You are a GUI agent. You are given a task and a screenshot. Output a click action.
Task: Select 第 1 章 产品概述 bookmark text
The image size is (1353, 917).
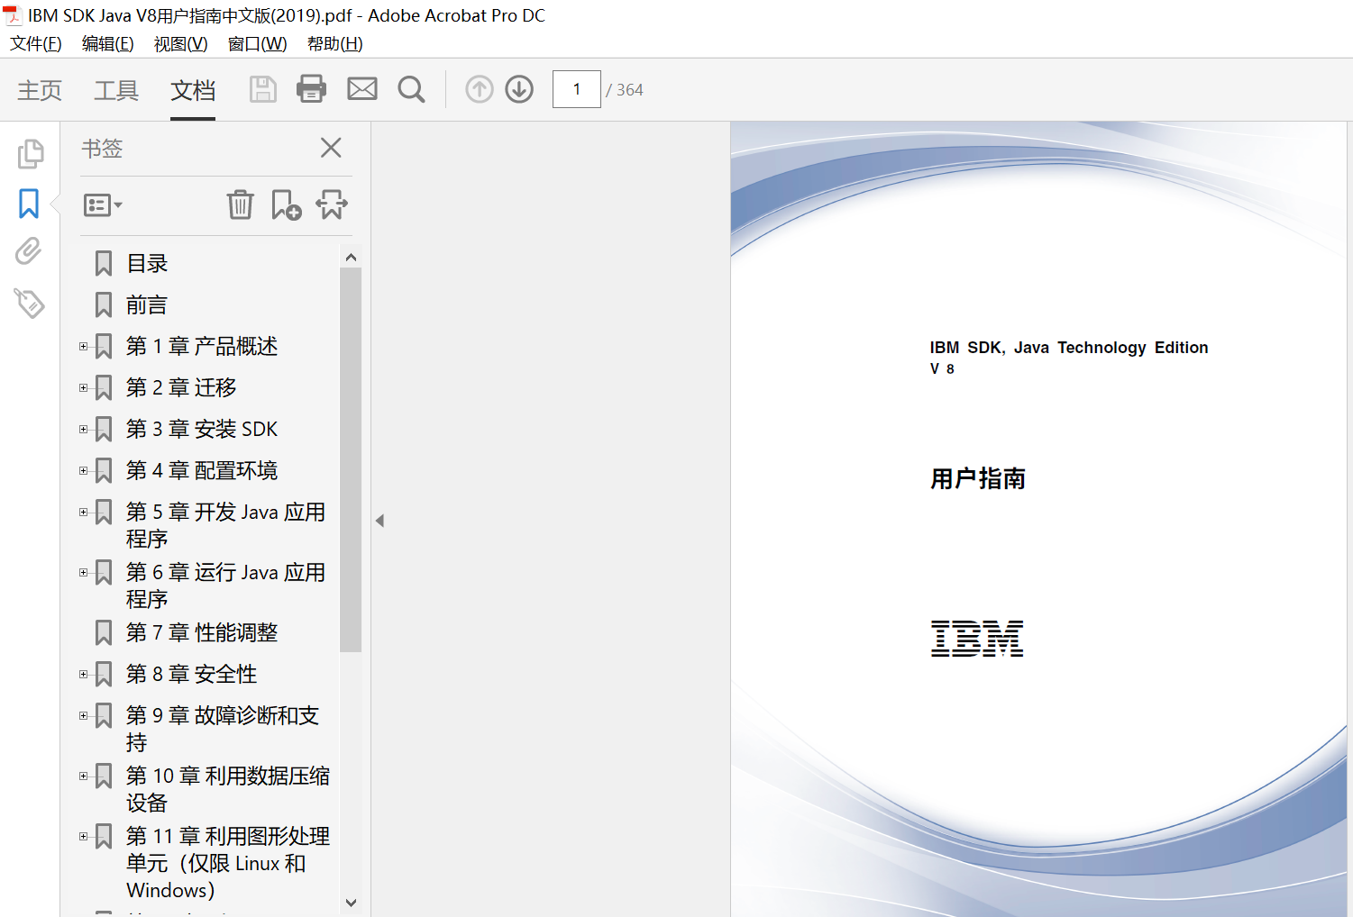[x=202, y=346]
